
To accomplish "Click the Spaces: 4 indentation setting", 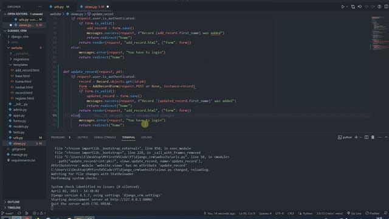I will click(x=265, y=214).
